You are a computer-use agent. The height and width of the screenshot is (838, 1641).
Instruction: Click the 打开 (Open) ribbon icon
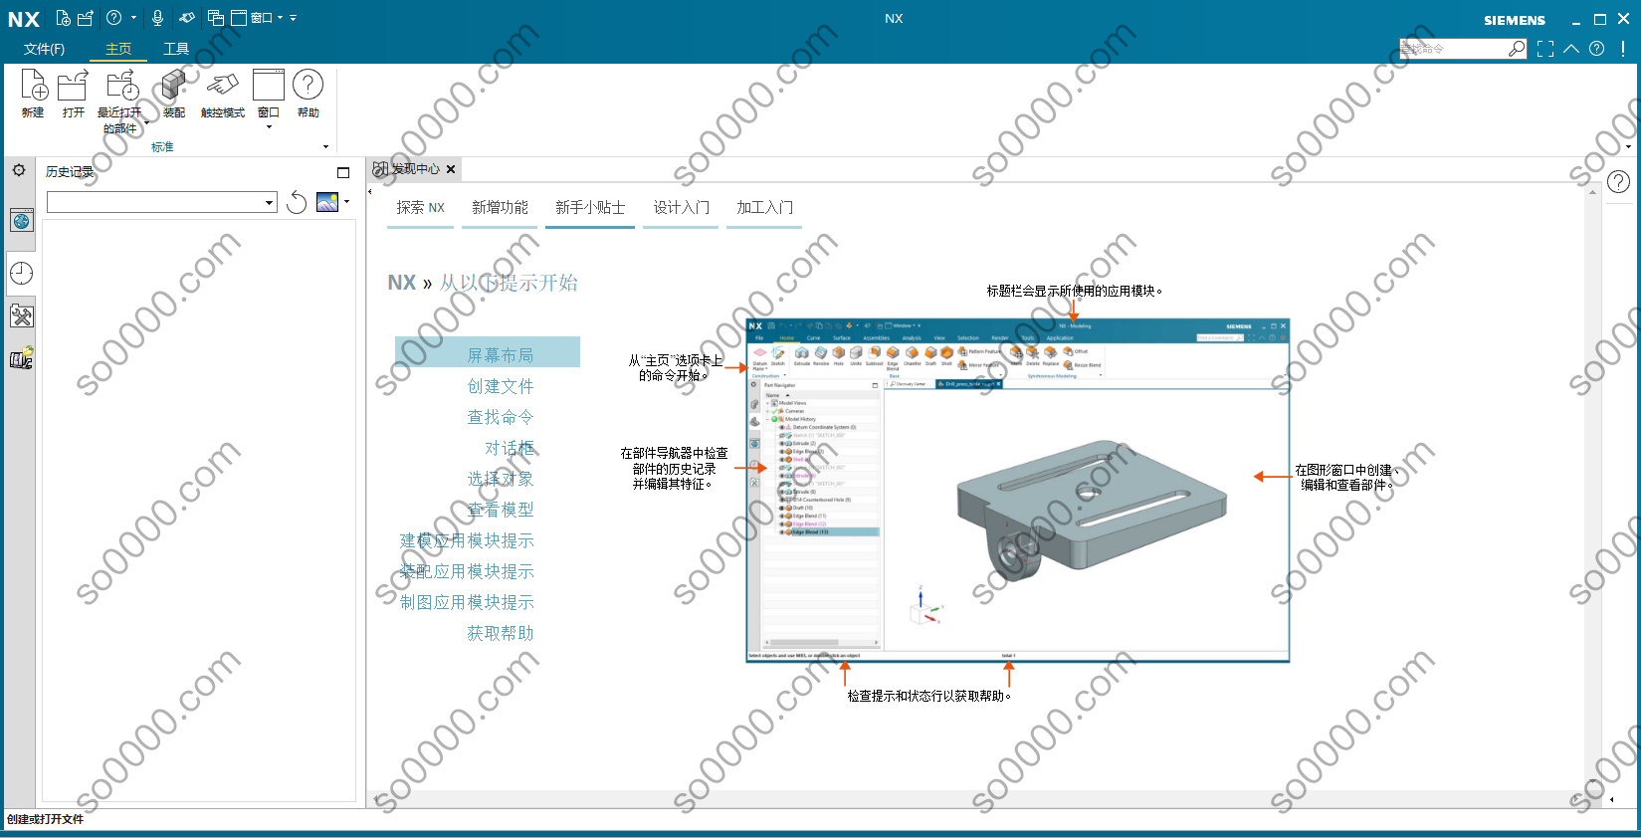tap(73, 85)
